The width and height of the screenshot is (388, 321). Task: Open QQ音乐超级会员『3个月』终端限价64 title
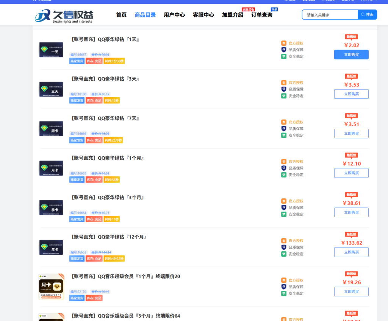click(125, 316)
